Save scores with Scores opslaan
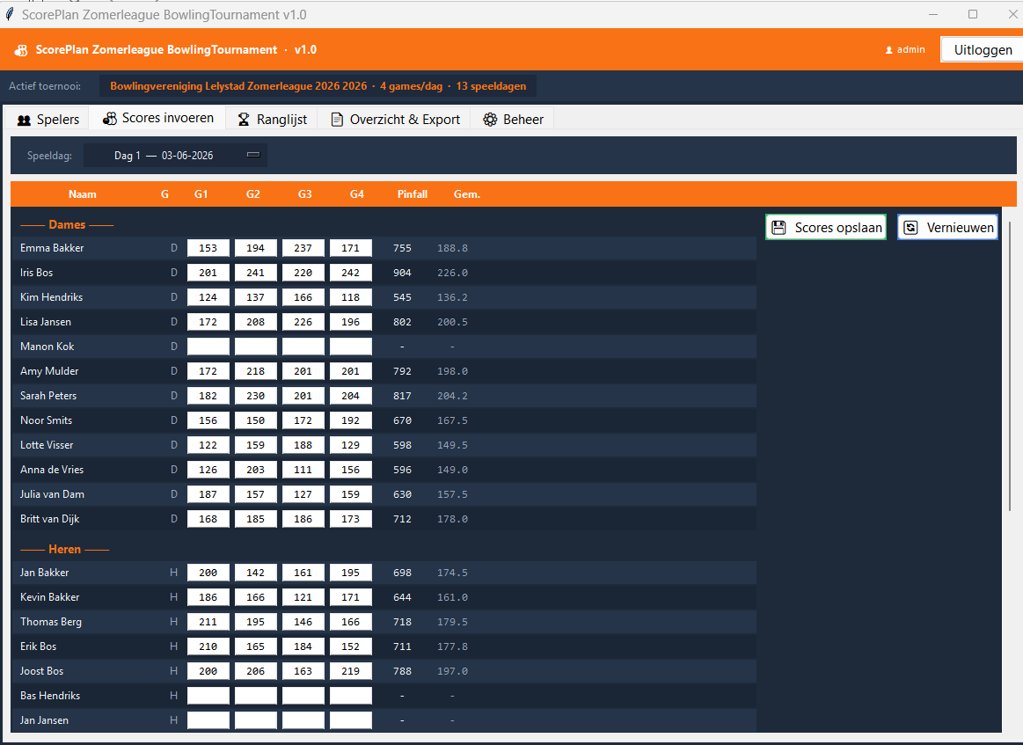Screen dimensions: 1023x745 tap(826, 227)
